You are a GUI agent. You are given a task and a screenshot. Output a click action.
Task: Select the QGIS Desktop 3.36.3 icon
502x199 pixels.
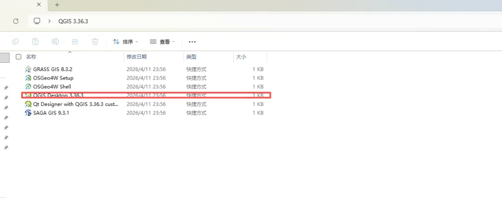coord(28,95)
